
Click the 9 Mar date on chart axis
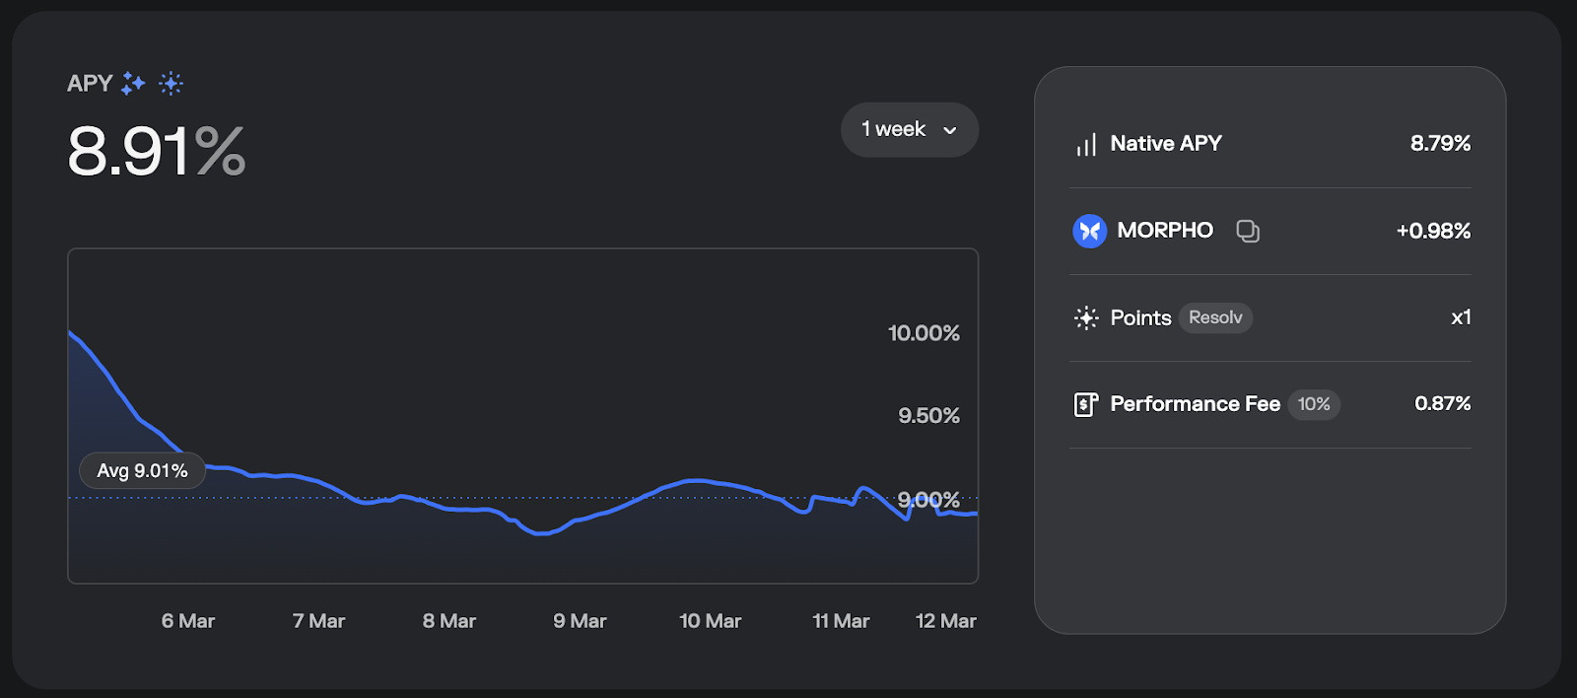(580, 621)
